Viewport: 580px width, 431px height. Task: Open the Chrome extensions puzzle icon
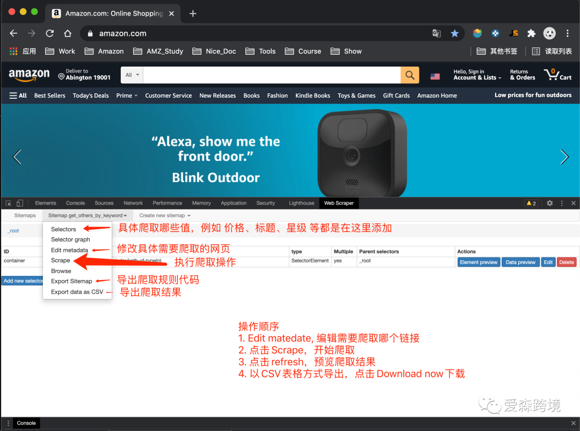(x=531, y=33)
